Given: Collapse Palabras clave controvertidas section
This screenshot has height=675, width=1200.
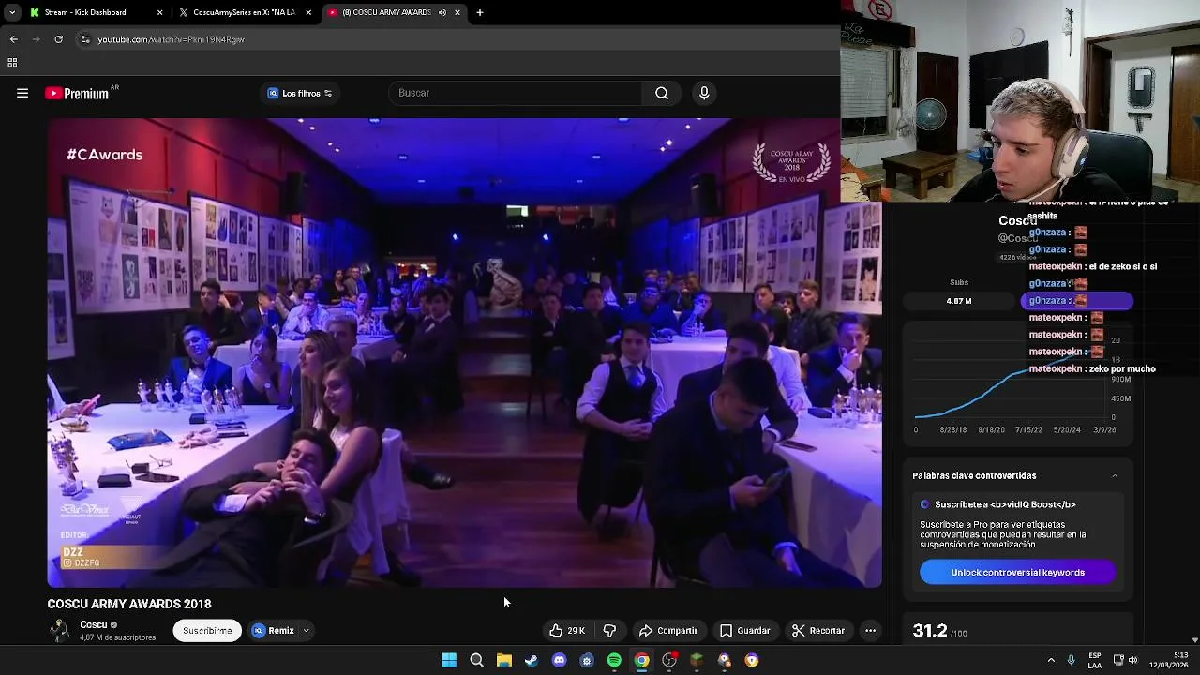Looking at the screenshot, I should click(x=1115, y=476).
